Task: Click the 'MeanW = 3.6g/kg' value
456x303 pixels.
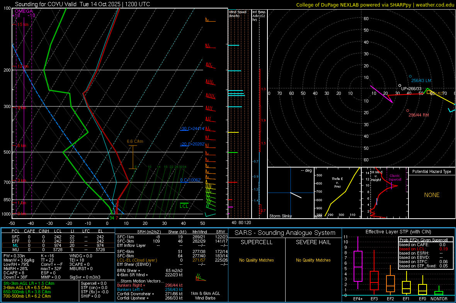Action: (x=19, y=260)
